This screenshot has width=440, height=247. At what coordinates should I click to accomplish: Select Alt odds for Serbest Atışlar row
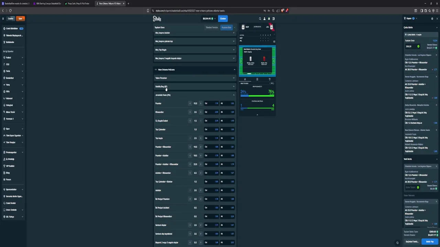point(227,225)
